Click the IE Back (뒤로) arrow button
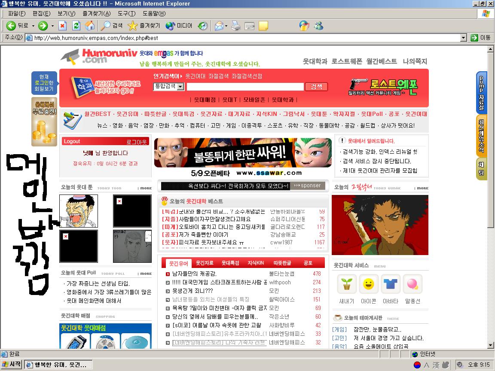 (x=12, y=26)
